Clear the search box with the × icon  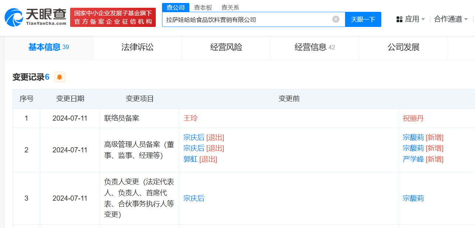click(335, 19)
